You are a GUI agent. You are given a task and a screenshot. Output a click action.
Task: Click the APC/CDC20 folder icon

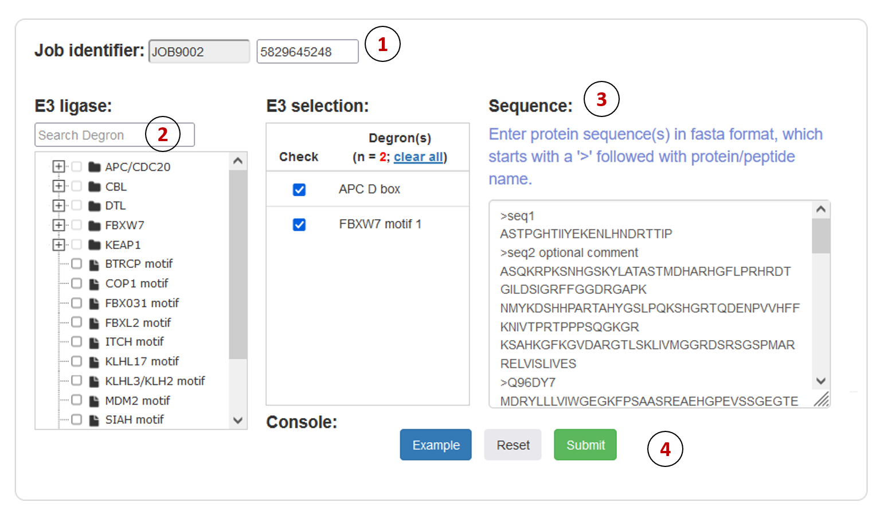pyautogui.click(x=95, y=167)
